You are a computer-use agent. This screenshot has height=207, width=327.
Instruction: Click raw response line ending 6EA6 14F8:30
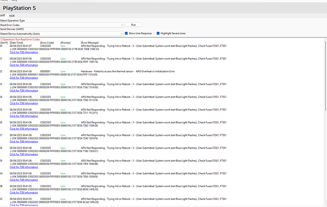click(54, 189)
